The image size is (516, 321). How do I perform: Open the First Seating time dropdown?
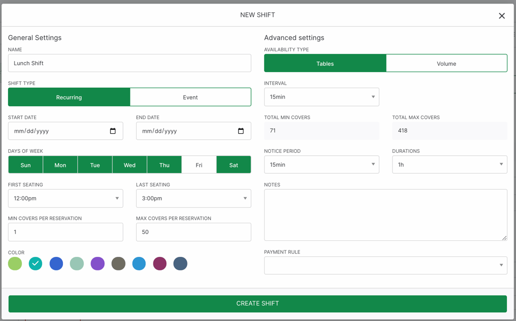click(x=65, y=198)
